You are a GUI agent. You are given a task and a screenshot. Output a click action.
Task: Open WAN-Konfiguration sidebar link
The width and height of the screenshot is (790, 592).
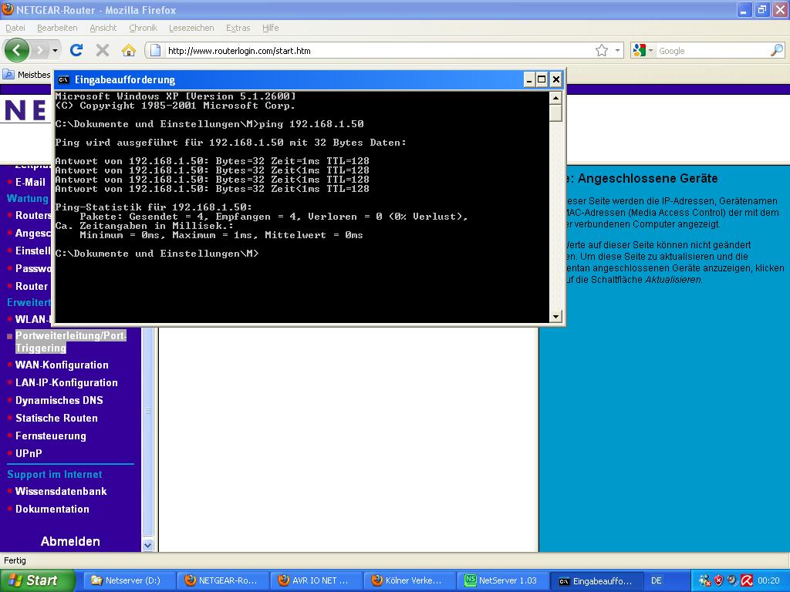pos(62,365)
